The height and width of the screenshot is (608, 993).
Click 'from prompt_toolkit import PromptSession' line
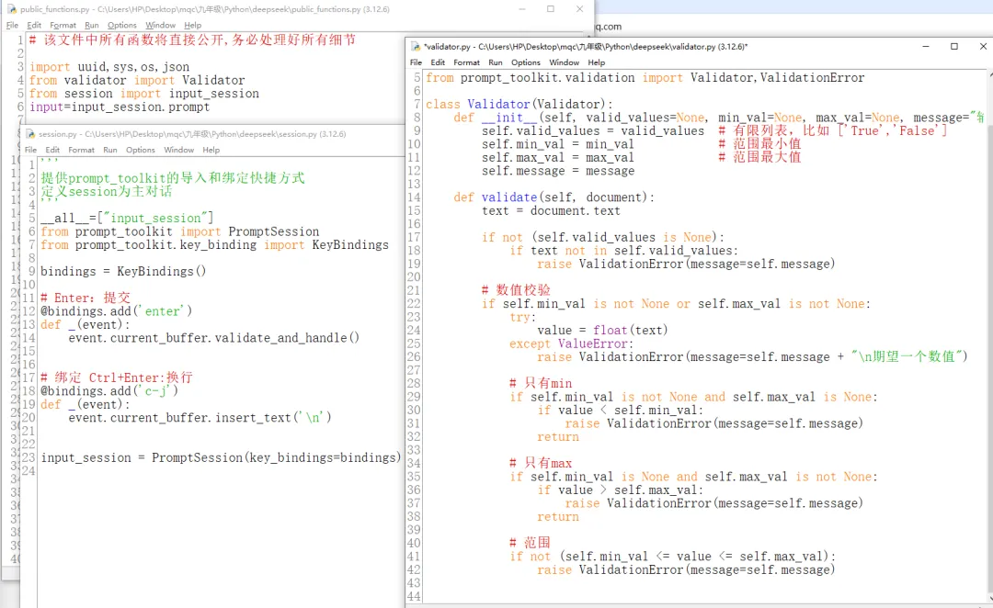[180, 231]
